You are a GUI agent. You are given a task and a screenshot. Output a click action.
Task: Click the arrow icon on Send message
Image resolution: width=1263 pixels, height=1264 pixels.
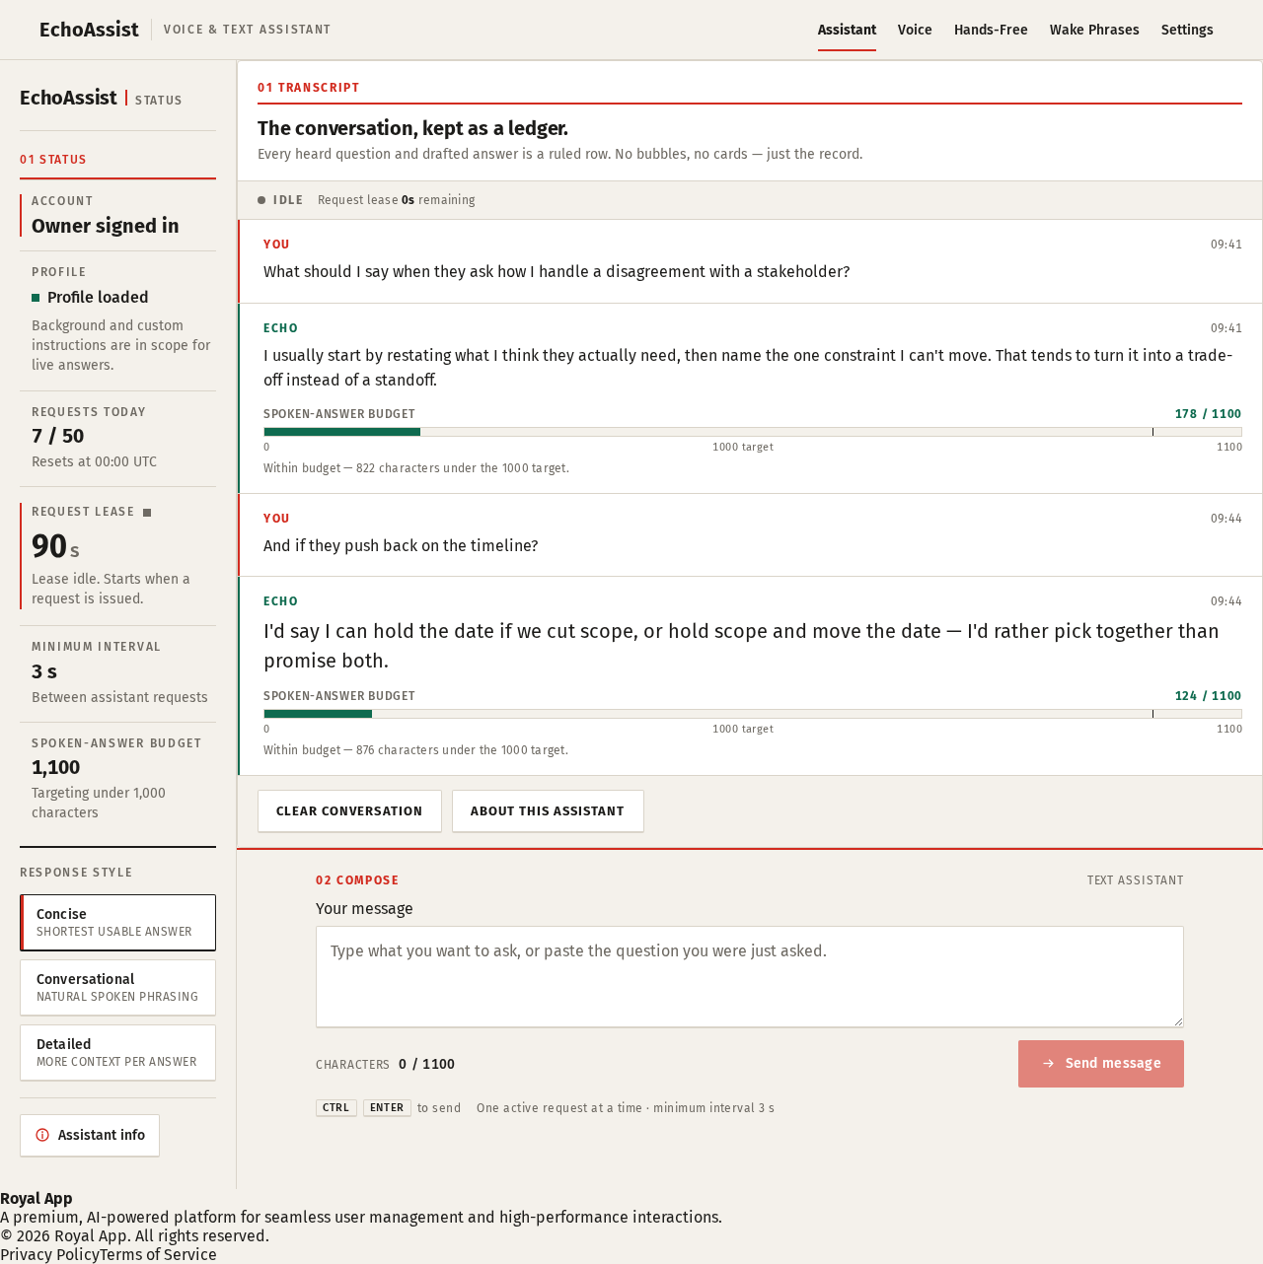coord(1049,1064)
